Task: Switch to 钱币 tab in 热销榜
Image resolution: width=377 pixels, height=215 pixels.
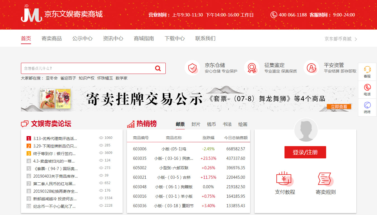Action: (x=212, y=124)
